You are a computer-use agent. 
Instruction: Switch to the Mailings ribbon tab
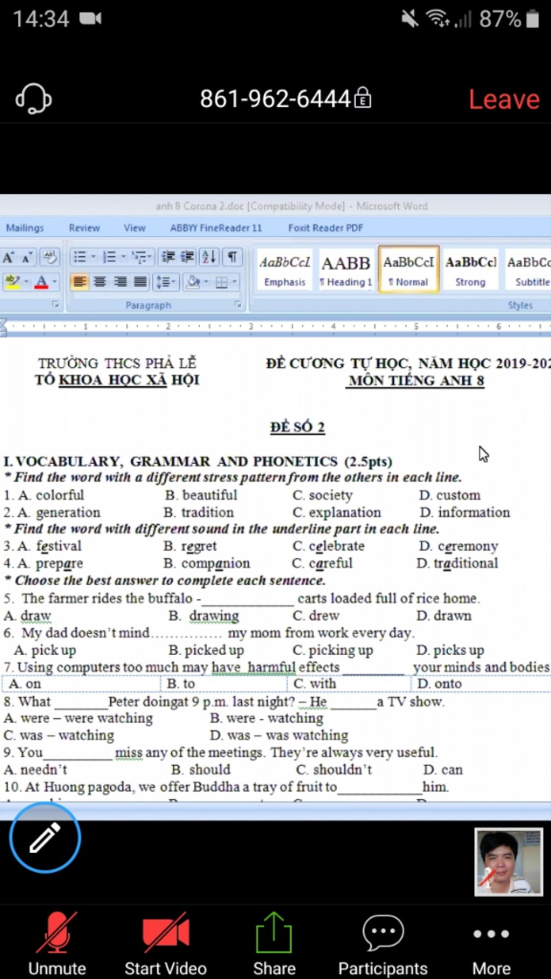coord(25,228)
